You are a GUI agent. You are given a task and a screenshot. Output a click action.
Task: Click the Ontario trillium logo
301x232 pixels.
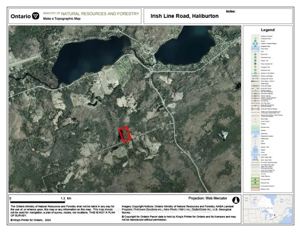[35, 16]
